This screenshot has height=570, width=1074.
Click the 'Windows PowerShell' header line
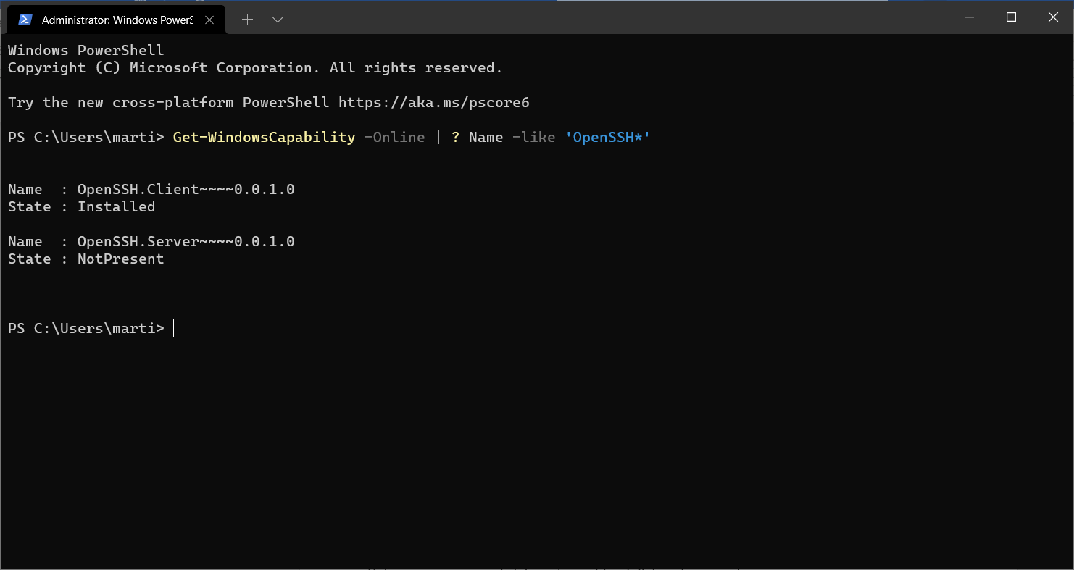point(86,51)
